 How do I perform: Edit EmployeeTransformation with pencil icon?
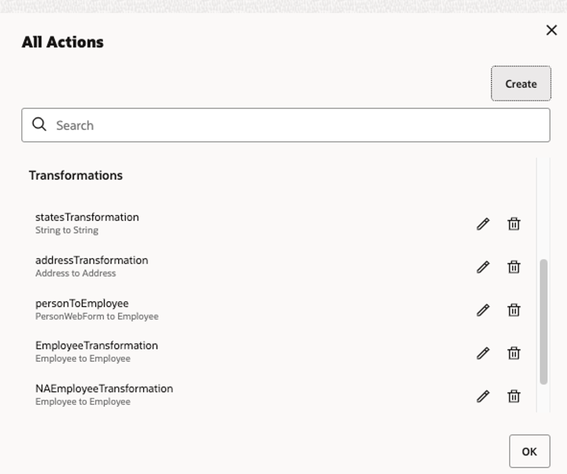coord(483,353)
